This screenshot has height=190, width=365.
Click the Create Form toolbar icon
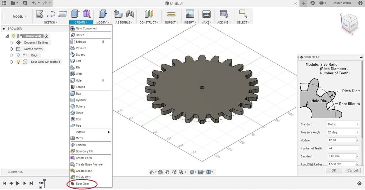click(x=87, y=14)
